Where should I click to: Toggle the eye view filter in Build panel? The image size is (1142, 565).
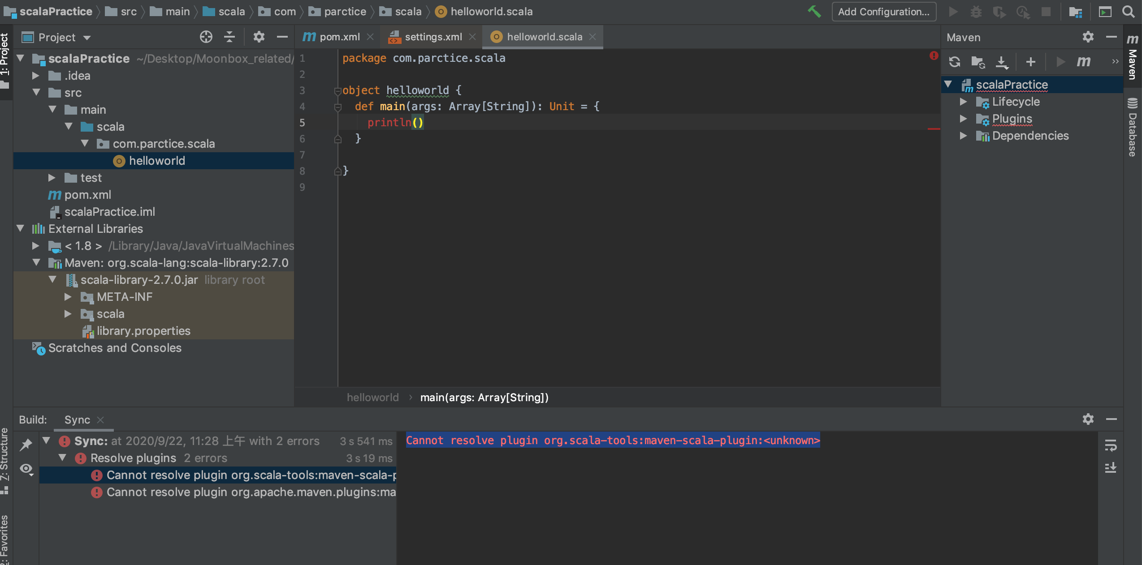[26, 469]
